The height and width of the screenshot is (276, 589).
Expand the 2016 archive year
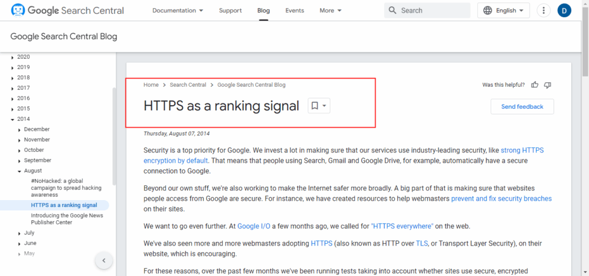[13, 99]
